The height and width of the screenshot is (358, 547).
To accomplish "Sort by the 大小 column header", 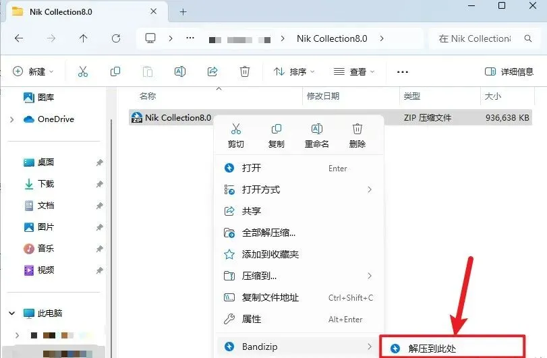I will (492, 96).
